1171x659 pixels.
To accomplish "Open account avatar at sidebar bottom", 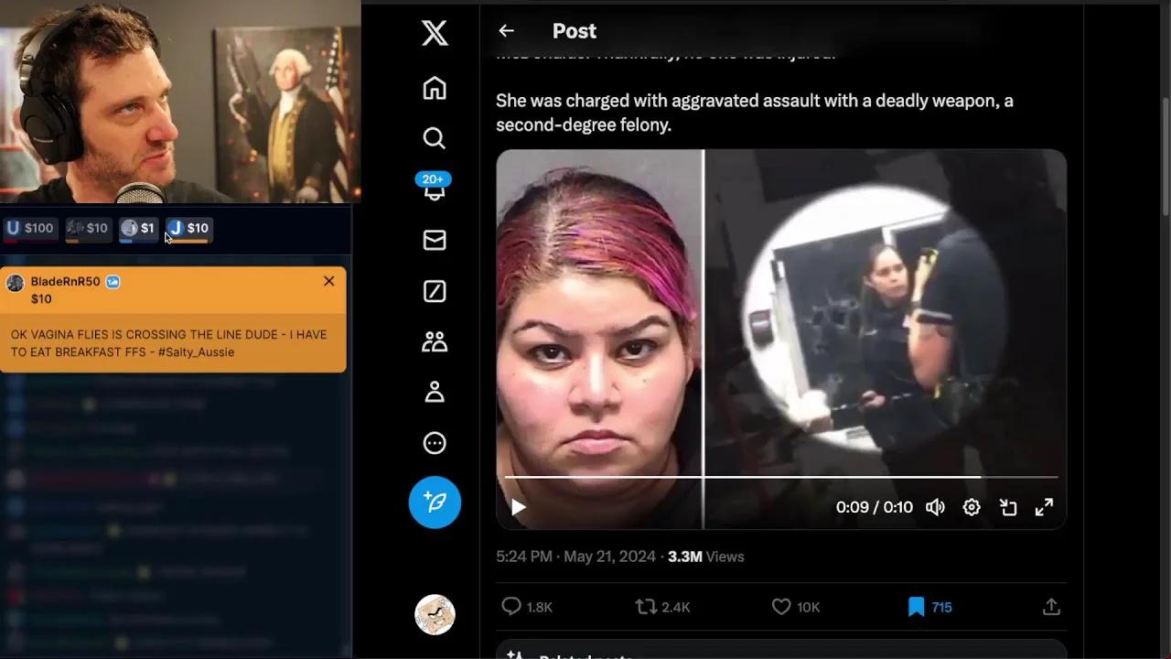I will 435,615.
